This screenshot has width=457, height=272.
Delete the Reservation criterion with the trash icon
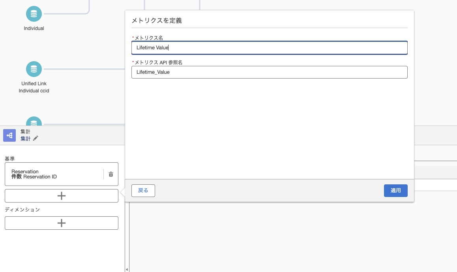pos(111,174)
